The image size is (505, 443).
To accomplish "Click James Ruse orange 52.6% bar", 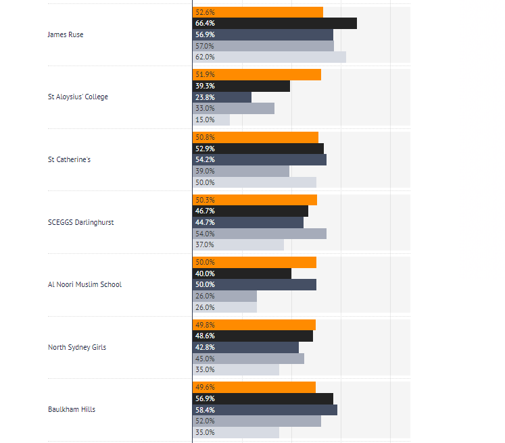I will tap(258, 12).
